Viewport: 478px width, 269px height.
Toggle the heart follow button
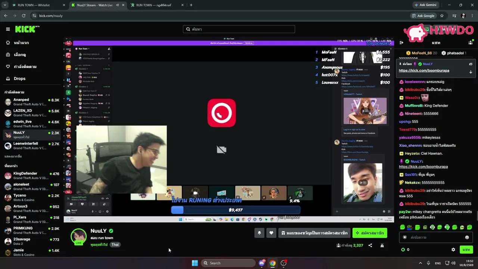(x=271, y=233)
